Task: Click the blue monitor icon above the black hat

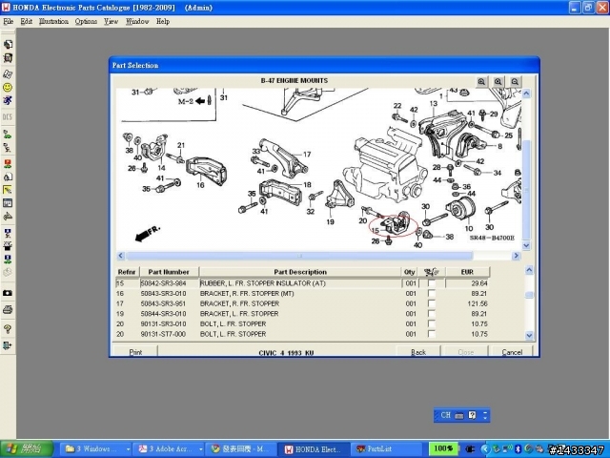Action: tap(8, 233)
